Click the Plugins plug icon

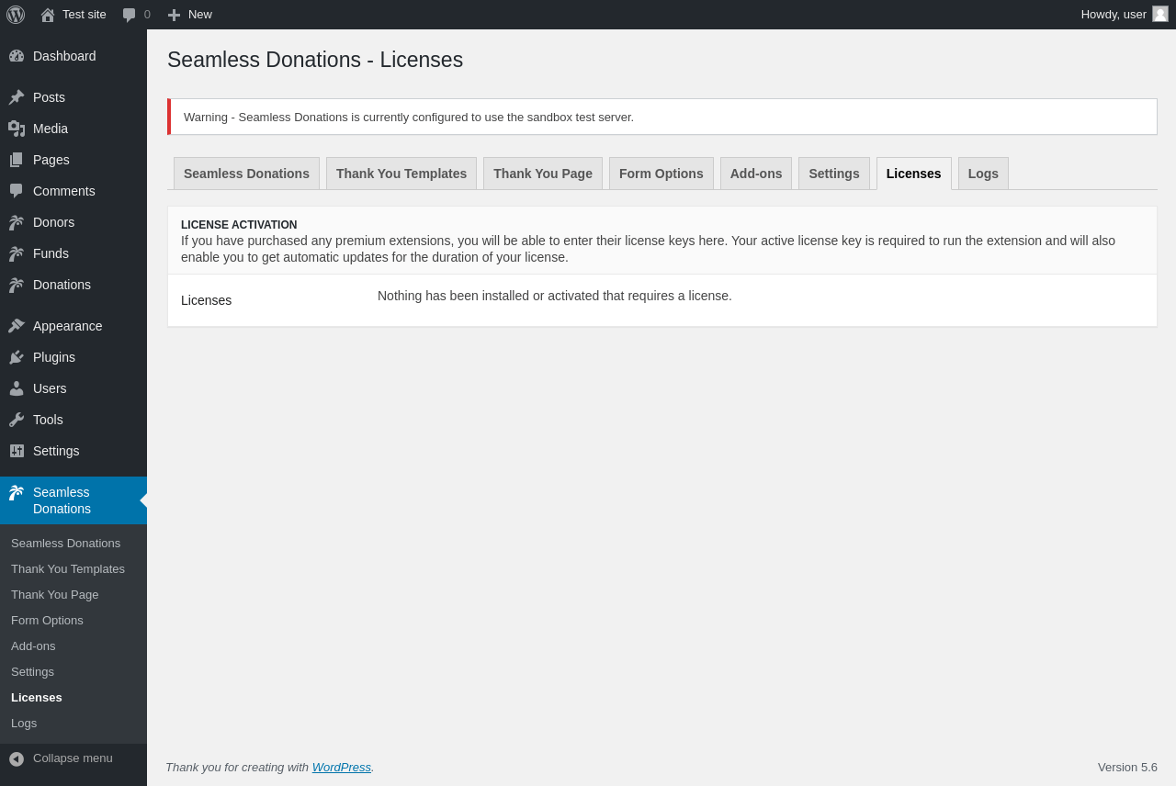[x=17, y=357]
